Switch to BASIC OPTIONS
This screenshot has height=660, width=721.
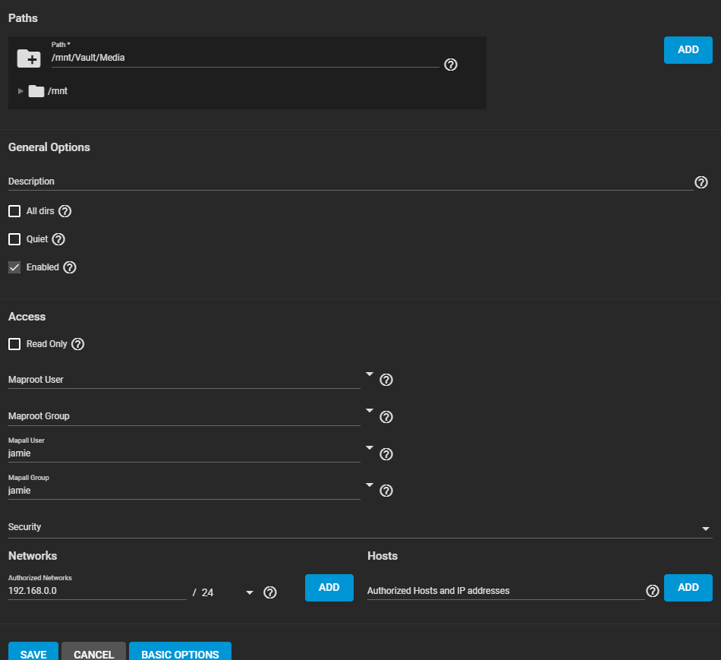pos(180,653)
